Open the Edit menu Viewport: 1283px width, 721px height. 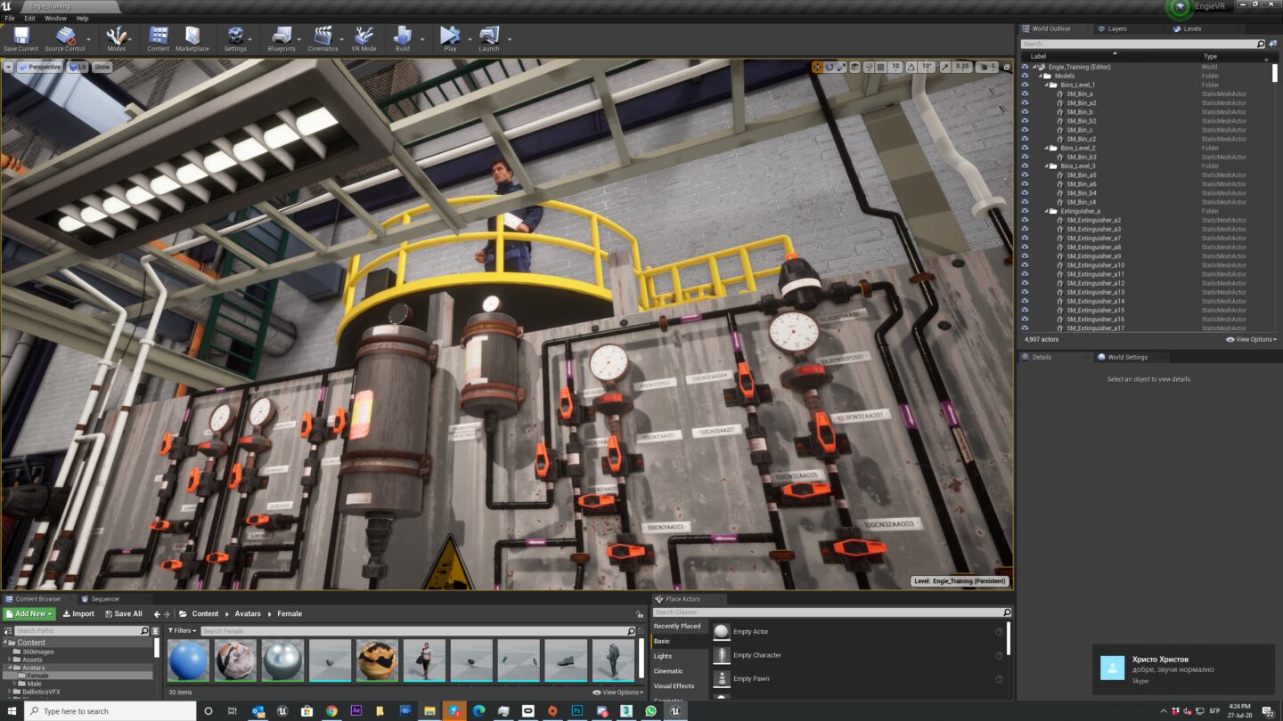pyautogui.click(x=30, y=18)
